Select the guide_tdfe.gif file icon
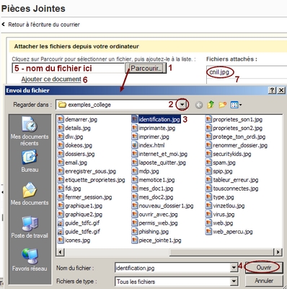 pyautogui.click(x=61, y=232)
